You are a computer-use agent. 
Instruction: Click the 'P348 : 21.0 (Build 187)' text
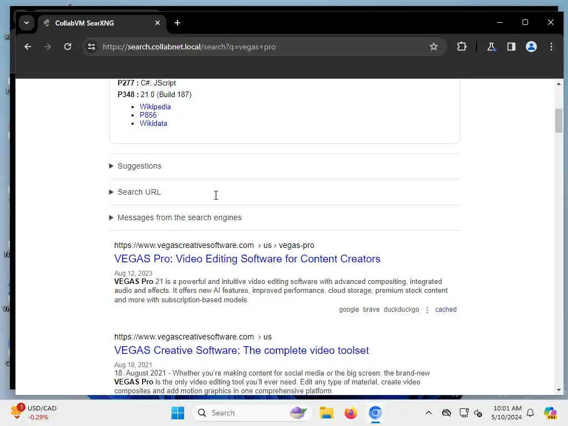pos(154,94)
